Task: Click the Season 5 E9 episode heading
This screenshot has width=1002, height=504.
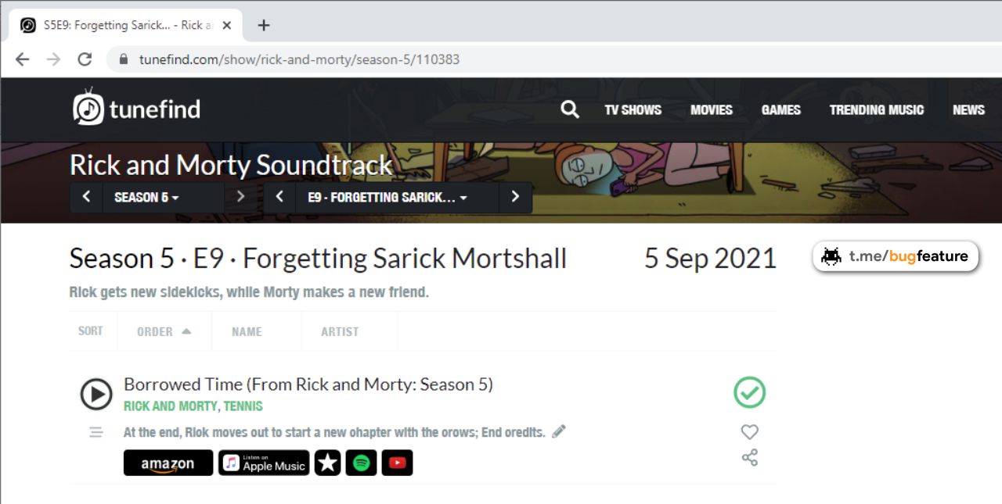Action: 318,259
